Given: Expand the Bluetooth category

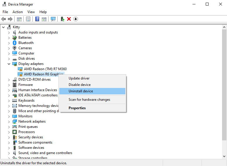Looking at the screenshot, I should (x=9, y=43).
